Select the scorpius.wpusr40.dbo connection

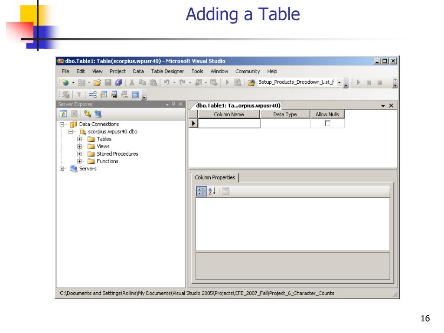(113, 132)
